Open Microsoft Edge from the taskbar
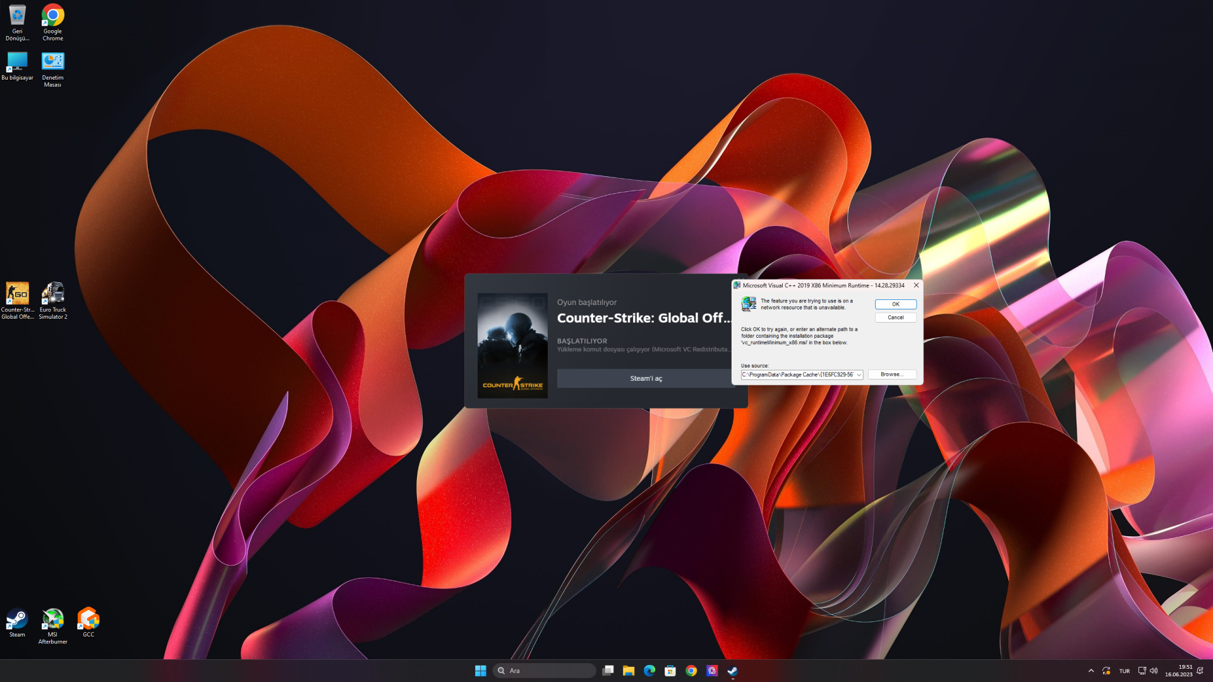1213x682 pixels. click(649, 671)
